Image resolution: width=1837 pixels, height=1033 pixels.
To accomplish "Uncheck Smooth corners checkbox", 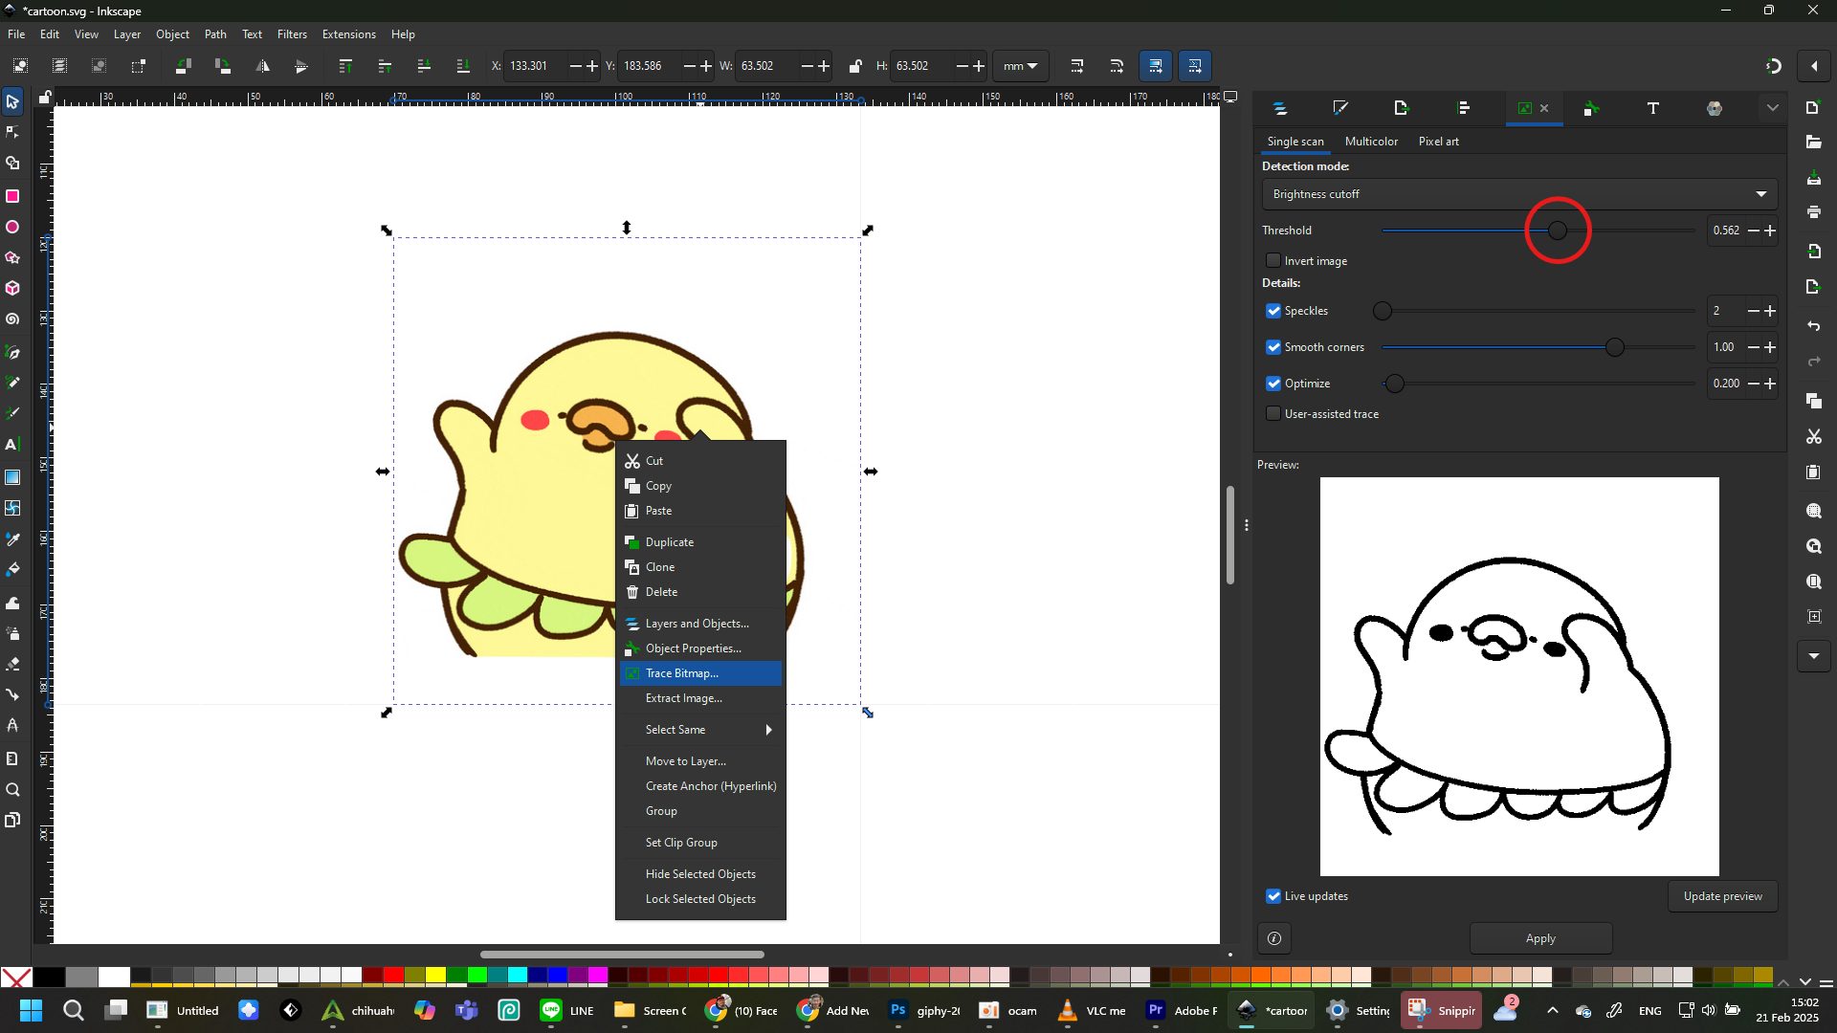I will click(1273, 347).
